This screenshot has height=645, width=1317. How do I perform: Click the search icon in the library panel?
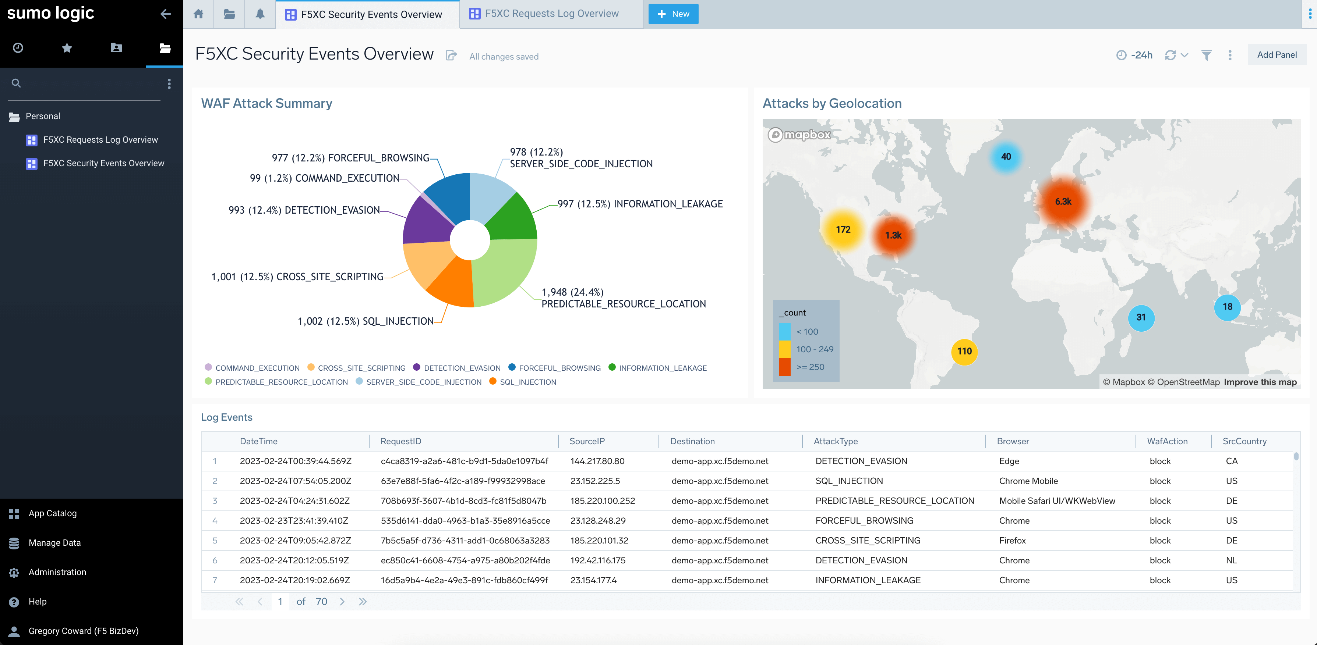[x=16, y=83]
